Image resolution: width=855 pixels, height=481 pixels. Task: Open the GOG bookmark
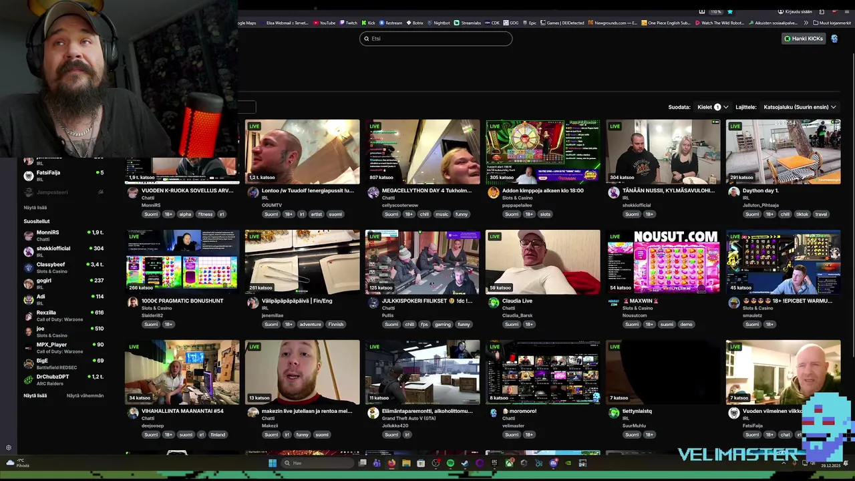(511, 23)
